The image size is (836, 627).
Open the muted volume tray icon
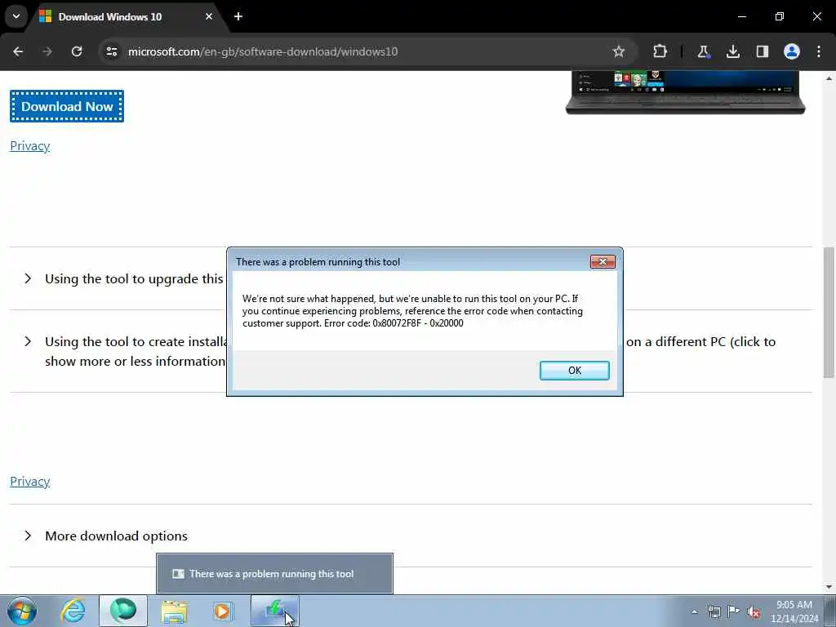(754, 612)
